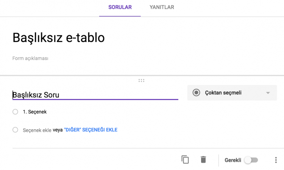The height and width of the screenshot is (170, 284).
Task: Click Seçenek ekle to add an option
Action: pyautogui.click(x=37, y=130)
